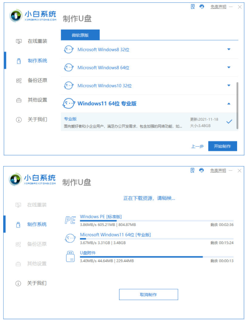Click the 取消制作 button
246x321 pixels.
[x=148, y=295]
